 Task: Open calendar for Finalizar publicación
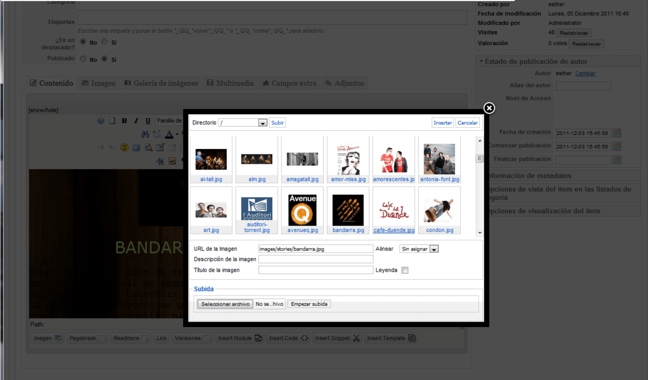click(x=617, y=160)
